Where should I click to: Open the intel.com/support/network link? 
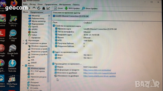pyautogui.click(x=100, y=73)
